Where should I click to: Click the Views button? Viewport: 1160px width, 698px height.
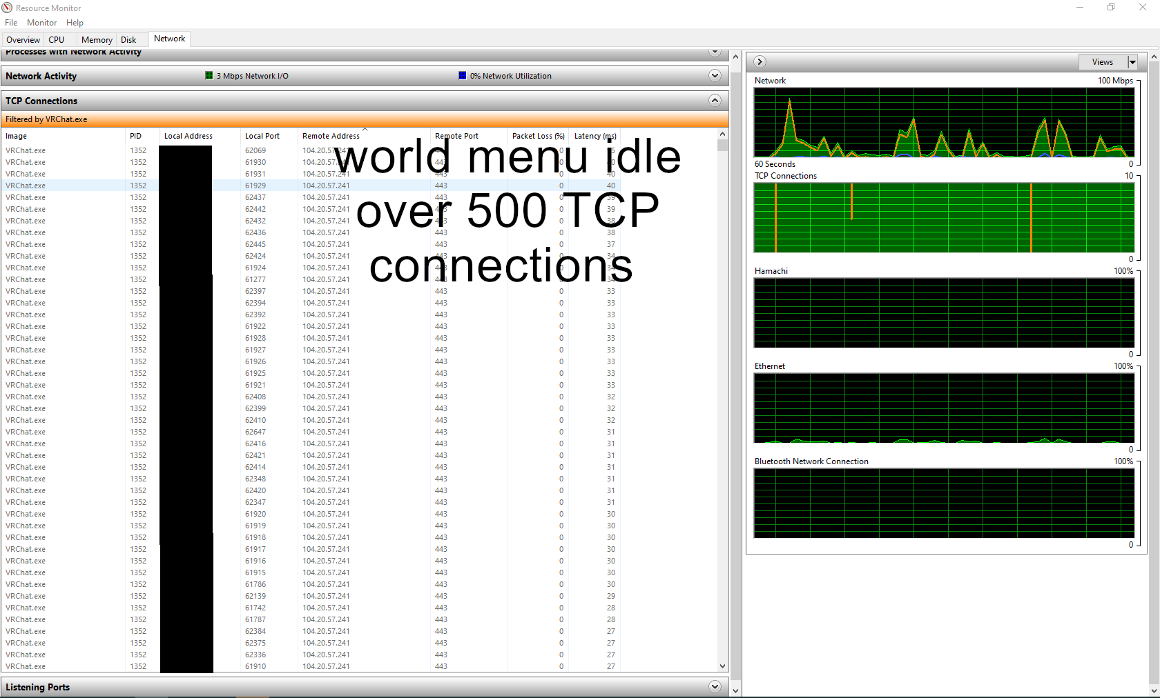(x=1103, y=62)
